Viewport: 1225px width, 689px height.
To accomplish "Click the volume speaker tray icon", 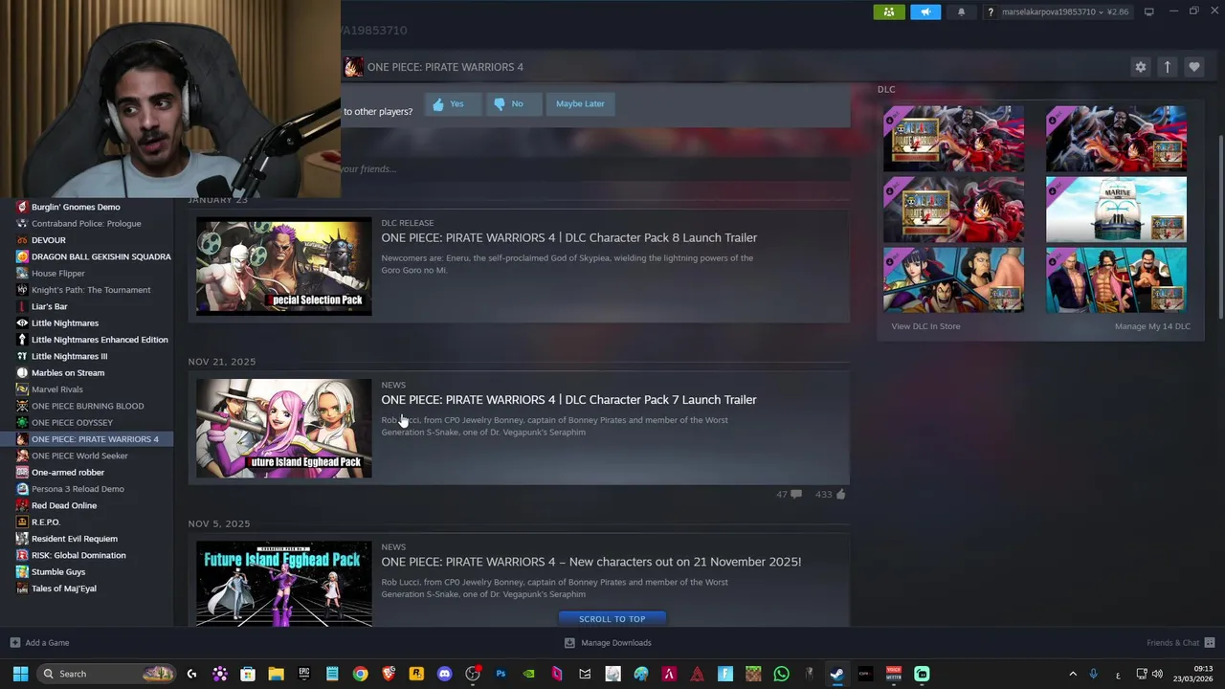I will 1158,674.
